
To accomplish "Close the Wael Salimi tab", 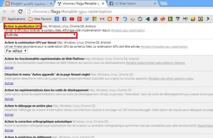I will pos(155,4).
